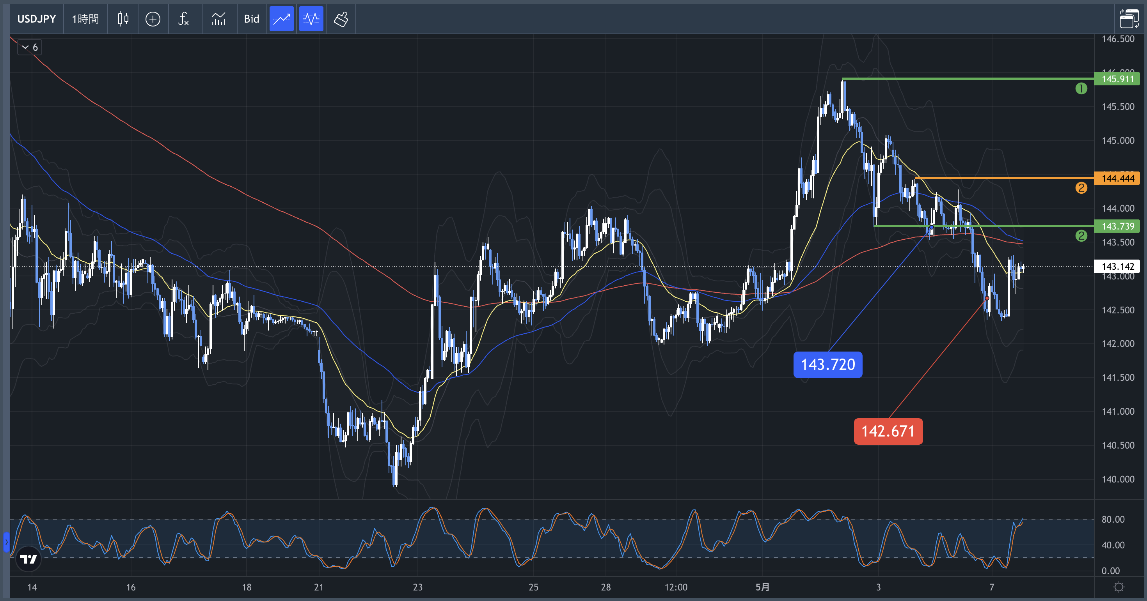Select the red 142.671 callout label

[x=888, y=431]
